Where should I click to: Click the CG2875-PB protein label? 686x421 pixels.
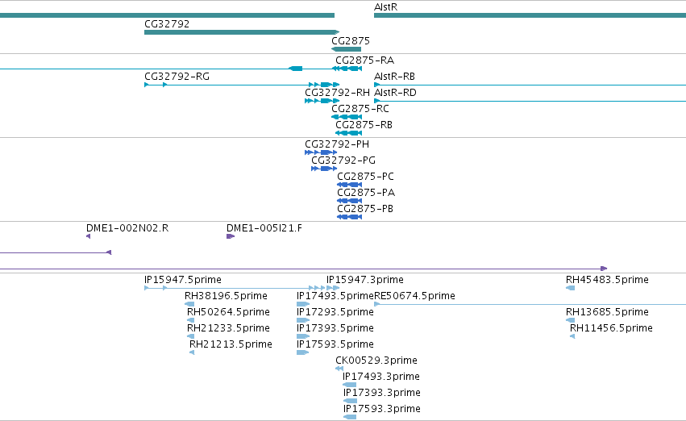click(365, 209)
